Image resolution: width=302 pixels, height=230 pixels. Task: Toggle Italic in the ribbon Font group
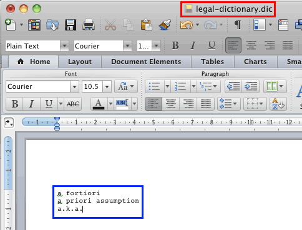pos(31,104)
